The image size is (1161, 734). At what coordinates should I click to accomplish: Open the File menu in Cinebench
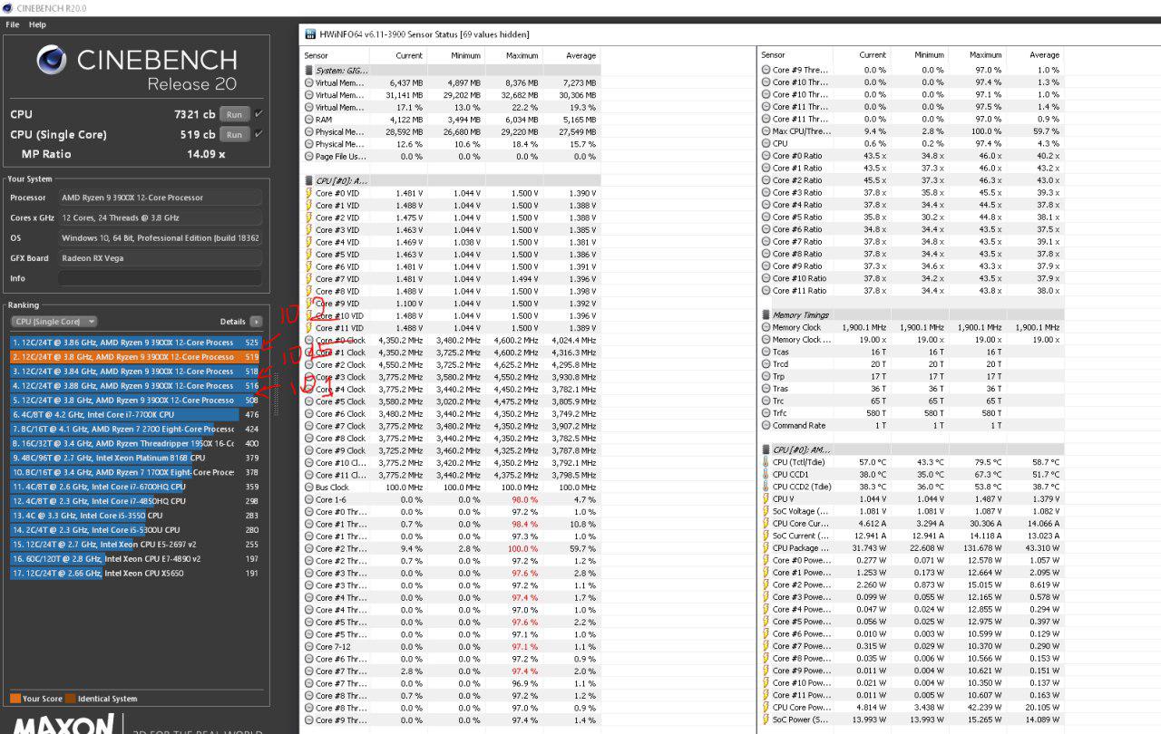tap(13, 24)
